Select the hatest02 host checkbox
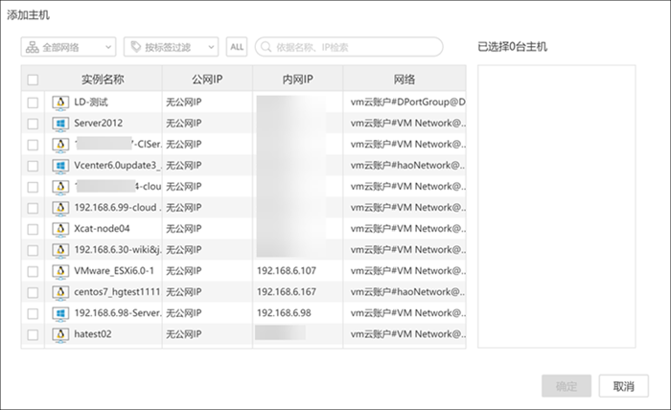The height and width of the screenshot is (410, 671). [x=33, y=335]
